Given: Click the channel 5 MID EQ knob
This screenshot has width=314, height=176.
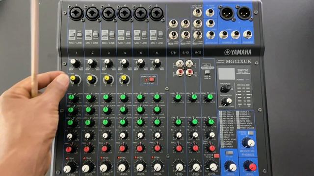Looking at the screenshot, I should coord(140,110).
